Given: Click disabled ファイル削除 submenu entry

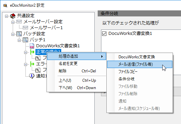Looking at the screenshot, I should (x=140, y=94).
